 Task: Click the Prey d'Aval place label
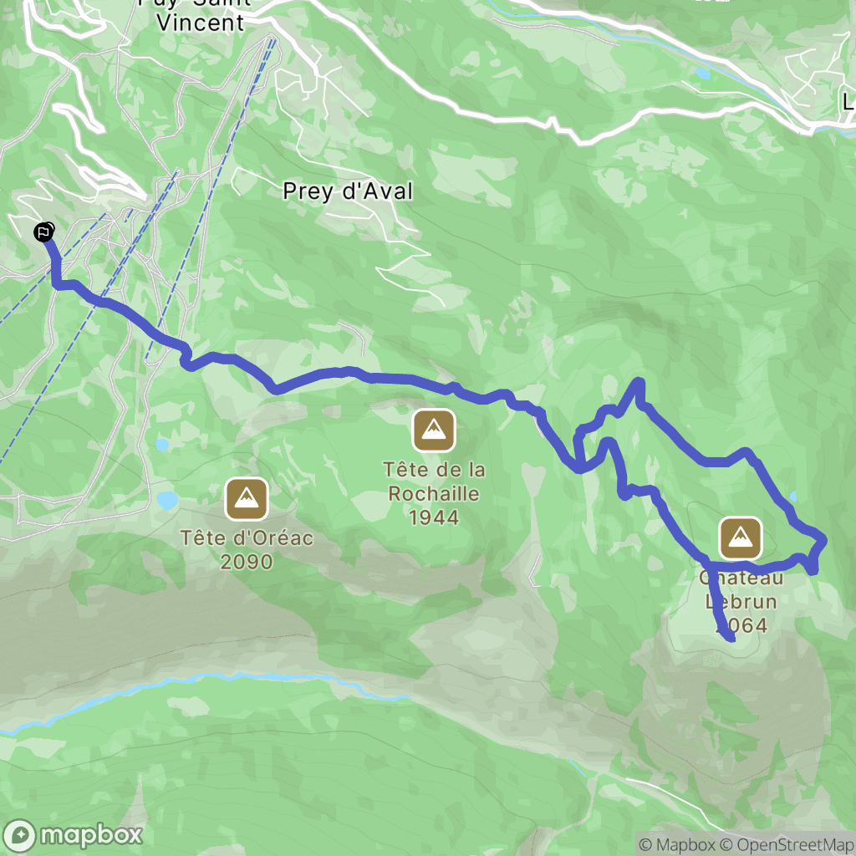coord(348,191)
